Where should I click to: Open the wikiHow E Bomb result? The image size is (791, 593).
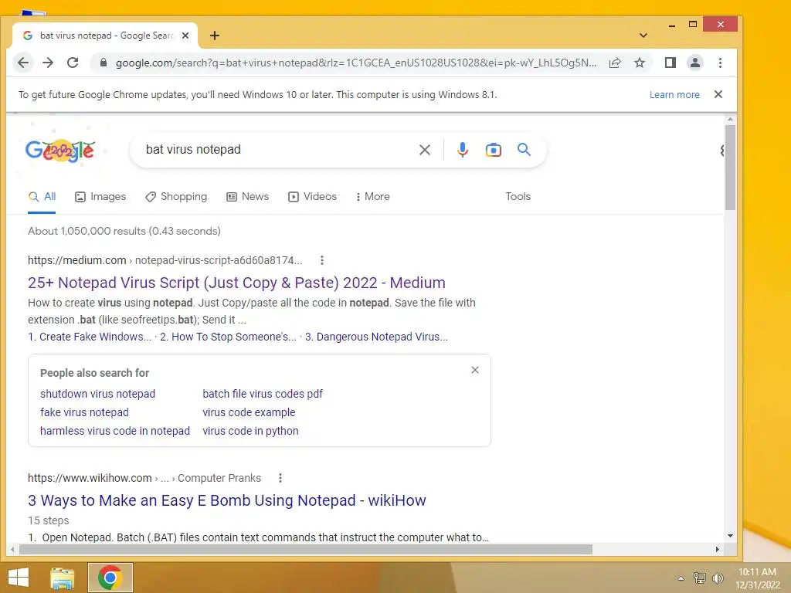(227, 500)
